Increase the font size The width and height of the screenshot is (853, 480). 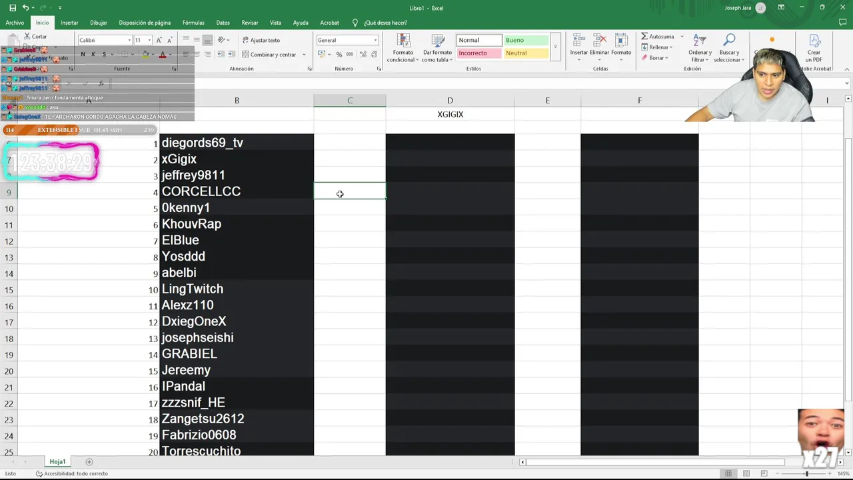coord(159,40)
